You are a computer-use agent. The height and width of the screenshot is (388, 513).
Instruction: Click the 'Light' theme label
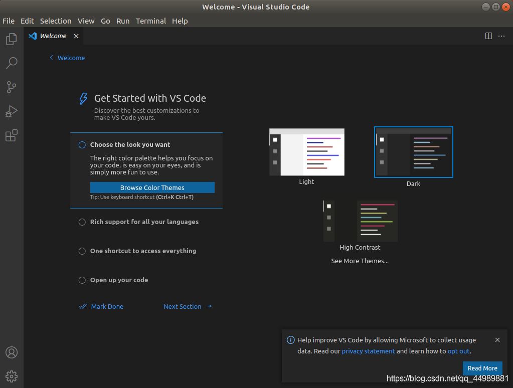click(x=306, y=181)
